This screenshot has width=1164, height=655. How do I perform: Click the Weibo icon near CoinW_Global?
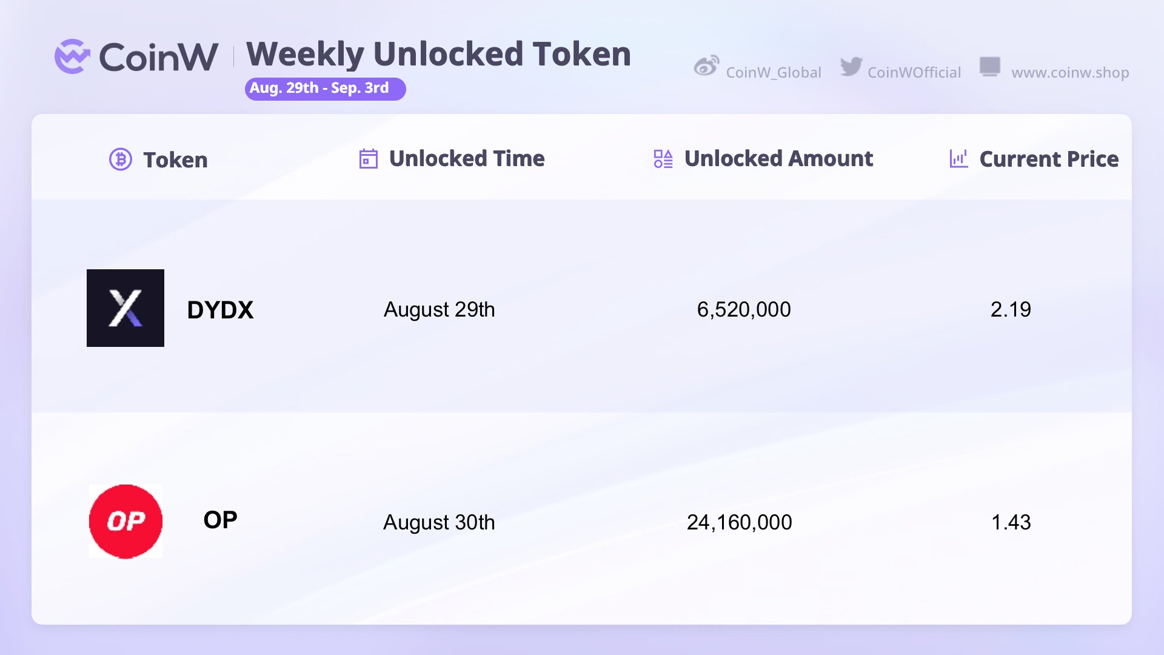pyautogui.click(x=706, y=65)
